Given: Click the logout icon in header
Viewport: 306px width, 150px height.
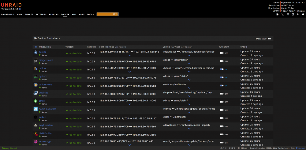Looking at the screenshot, I should pyautogui.click(x=277, y=14).
